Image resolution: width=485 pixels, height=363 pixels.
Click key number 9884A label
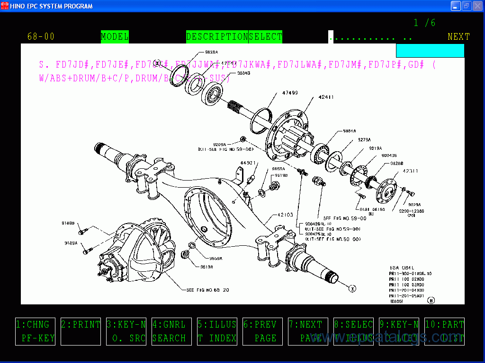pos(350,131)
